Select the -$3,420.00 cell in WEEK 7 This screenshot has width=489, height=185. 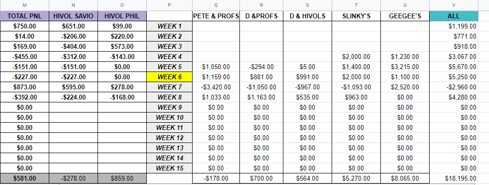216,87
